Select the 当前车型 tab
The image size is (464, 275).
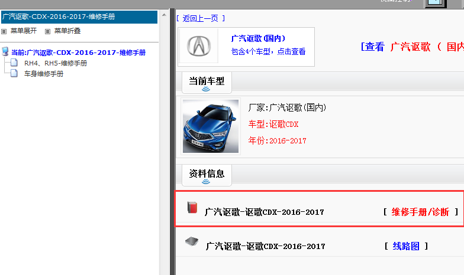[207, 83]
